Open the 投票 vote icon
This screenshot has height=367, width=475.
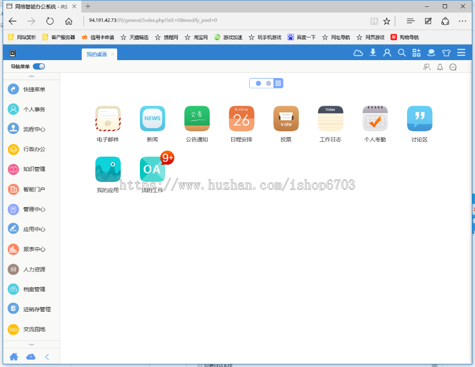286,119
